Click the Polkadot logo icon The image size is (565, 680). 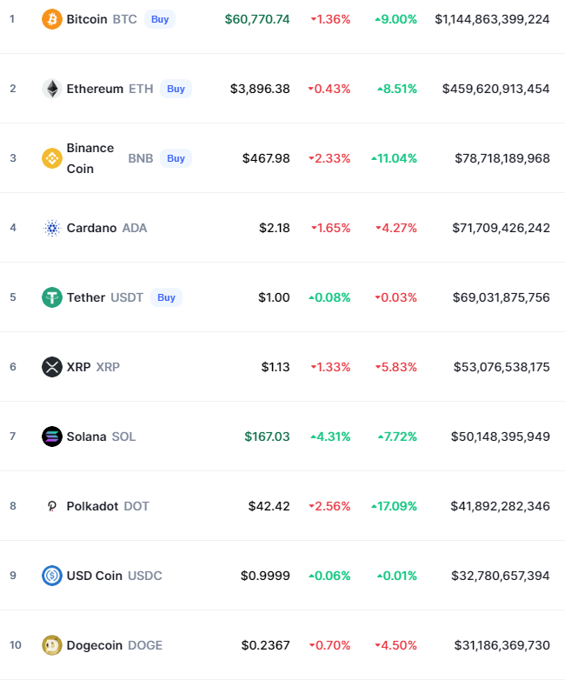pyautogui.click(x=52, y=506)
